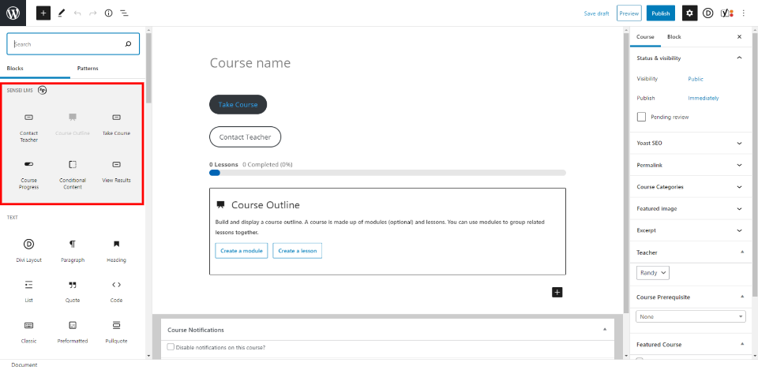The width and height of the screenshot is (758, 370).
Task: Expand the Featured image section
Action: [x=690, y=208]
